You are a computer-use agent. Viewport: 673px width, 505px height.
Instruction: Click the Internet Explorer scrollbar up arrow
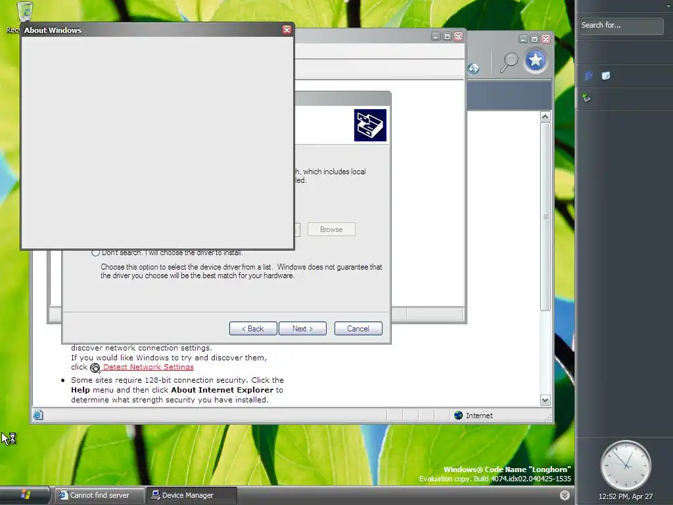pos(545,117)
